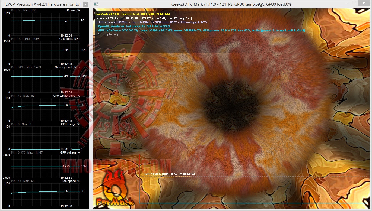Click 'Min : 0 Max : 0' usage readout
This screenshot has width=372, height=211.
pos(21,124)
